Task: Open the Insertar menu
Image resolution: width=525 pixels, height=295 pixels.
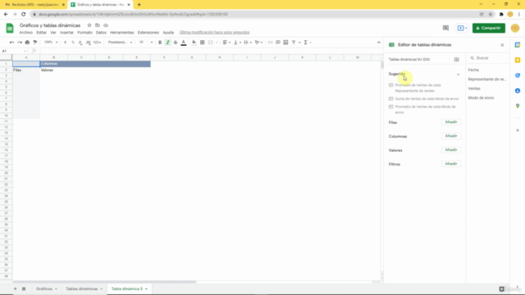Action: (x=66, y=33)
